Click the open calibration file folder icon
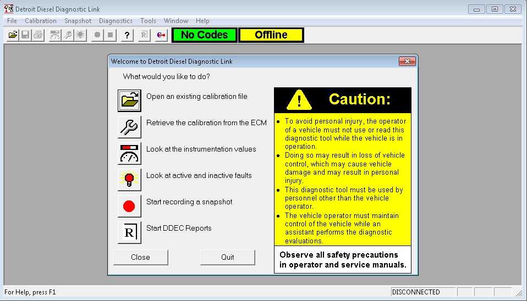 pyautogui.click(x=129, y=101)
